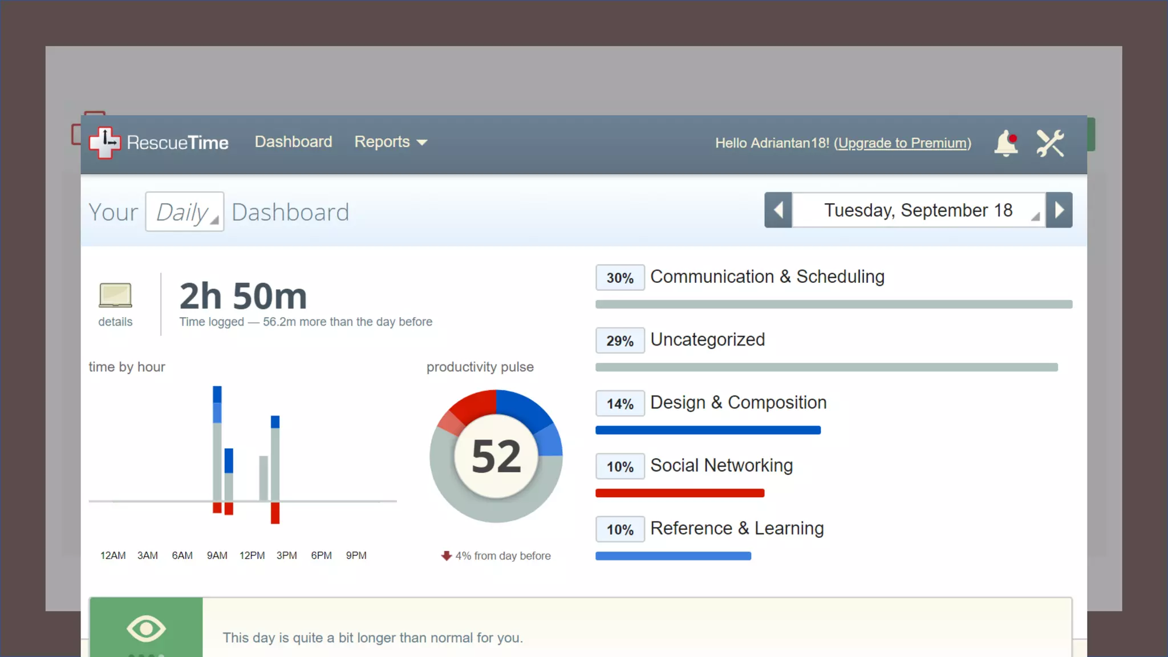
Task: Open the Tuesday, September 18 date picker
Action: (x=918, y=210)
